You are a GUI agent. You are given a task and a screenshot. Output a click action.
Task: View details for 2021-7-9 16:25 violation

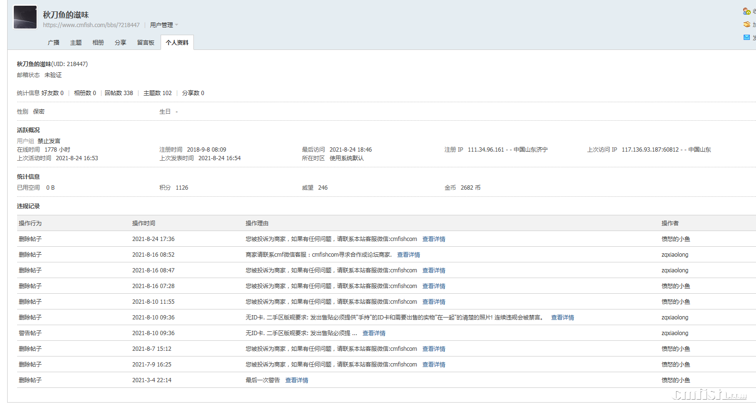(x=434, y=365)
